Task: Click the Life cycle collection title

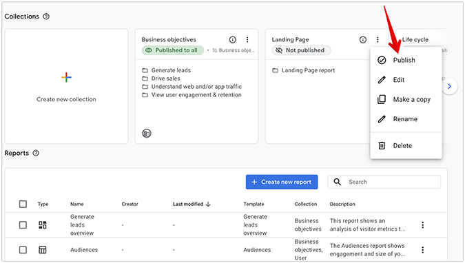Action: [x=415, y=40]
